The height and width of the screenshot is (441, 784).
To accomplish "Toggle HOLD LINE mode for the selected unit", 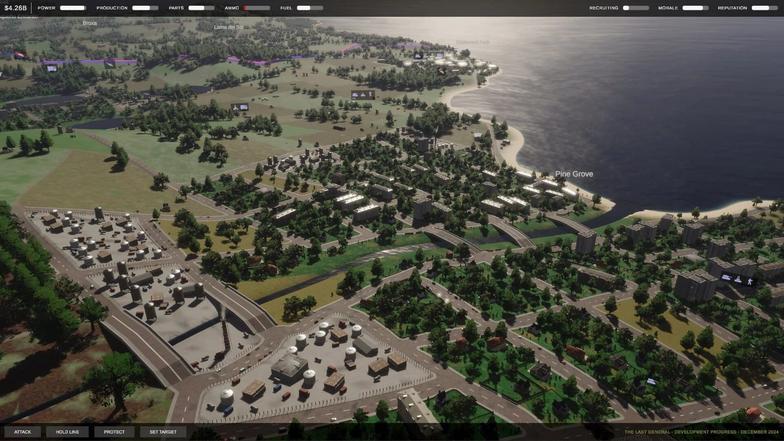I will click(x=67, y=432).
